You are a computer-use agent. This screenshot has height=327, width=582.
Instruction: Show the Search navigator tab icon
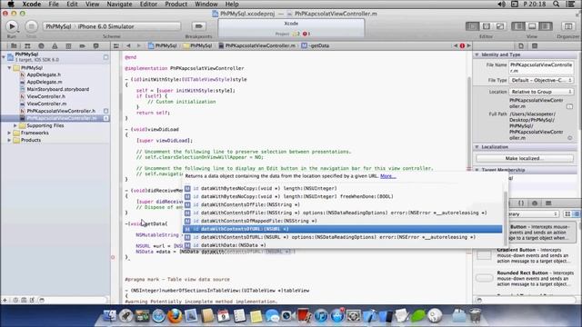[41, 46]
